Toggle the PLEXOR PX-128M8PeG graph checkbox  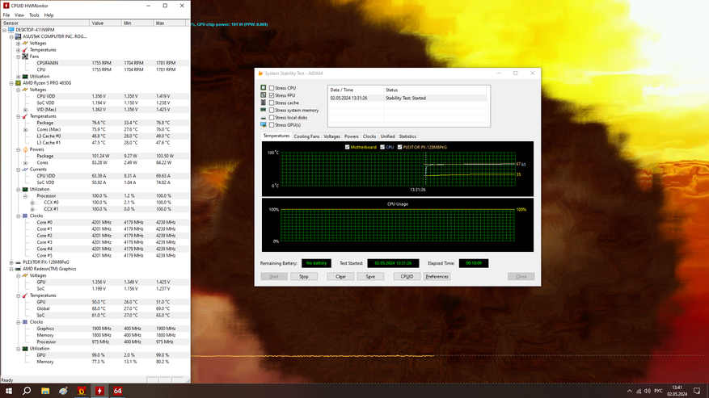coord(399,147)
